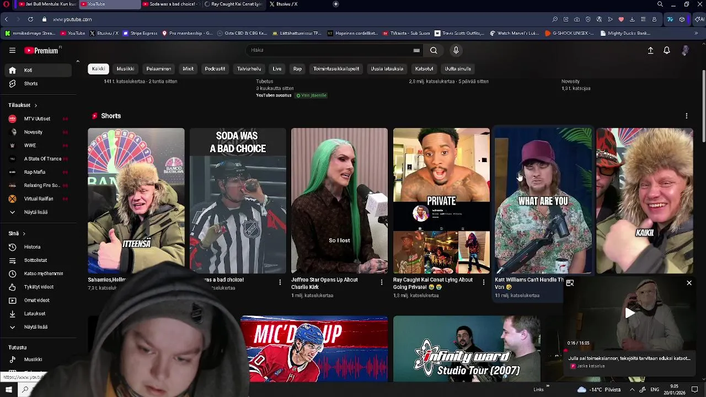Screen dimensions: 706x397
Task: Close the miniplayer
Action: pos(689,283)
